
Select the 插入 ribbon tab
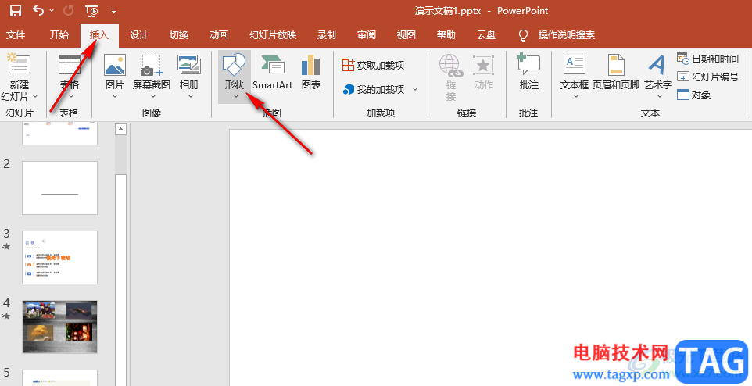[x=99, y=35]
